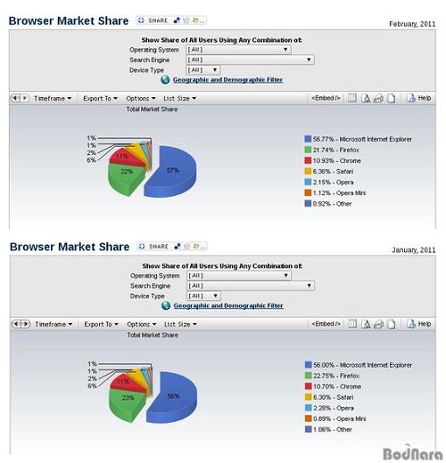446x463 pixels.
Task: Share via Digg icon in February header
Action: coord(186,20)
